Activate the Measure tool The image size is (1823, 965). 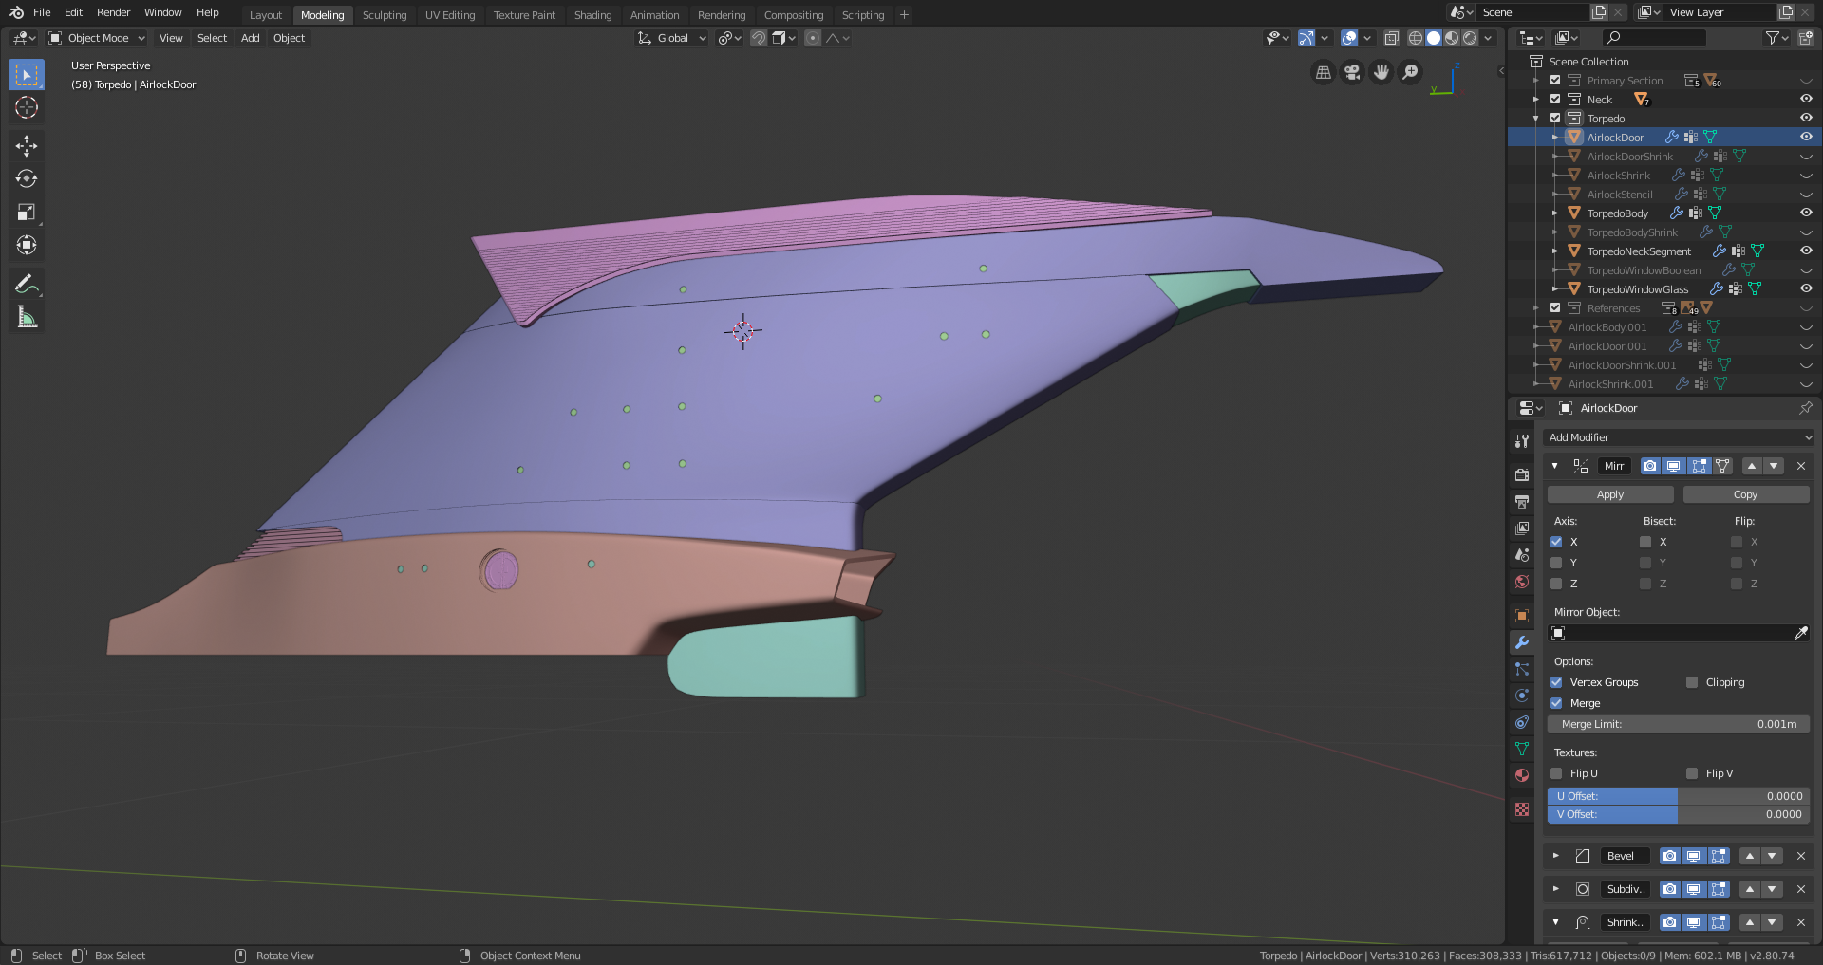tap(27, 318)
